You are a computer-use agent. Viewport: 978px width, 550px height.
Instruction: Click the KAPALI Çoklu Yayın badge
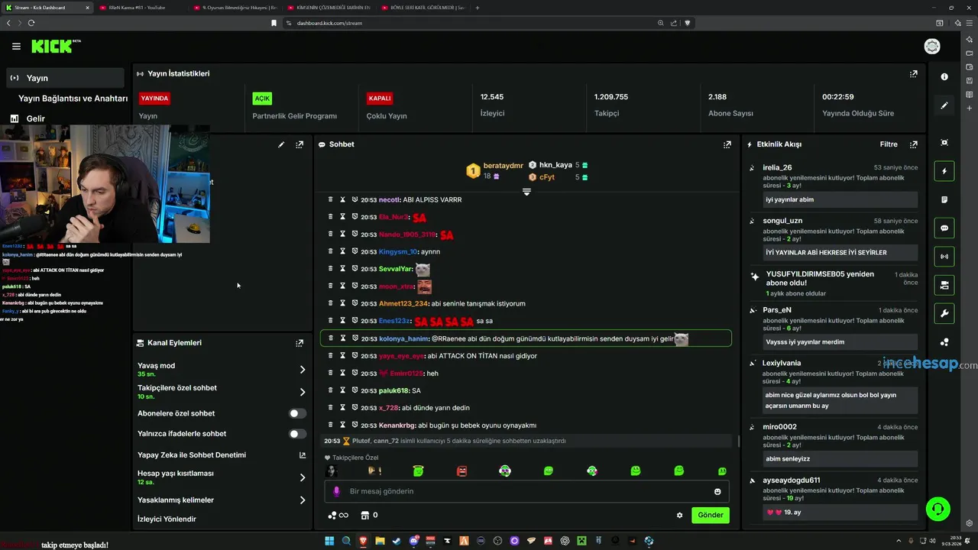(380, 99)
